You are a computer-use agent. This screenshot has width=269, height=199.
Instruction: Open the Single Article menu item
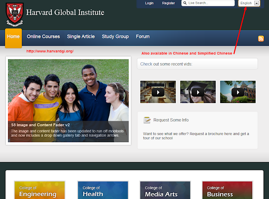click(x=81, y=37)
